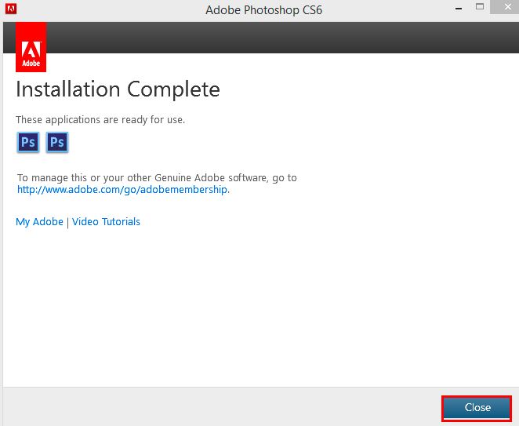This screenshot has width=519, height=426.
Task: Open the My Adobe link
Action: (39, 221)
